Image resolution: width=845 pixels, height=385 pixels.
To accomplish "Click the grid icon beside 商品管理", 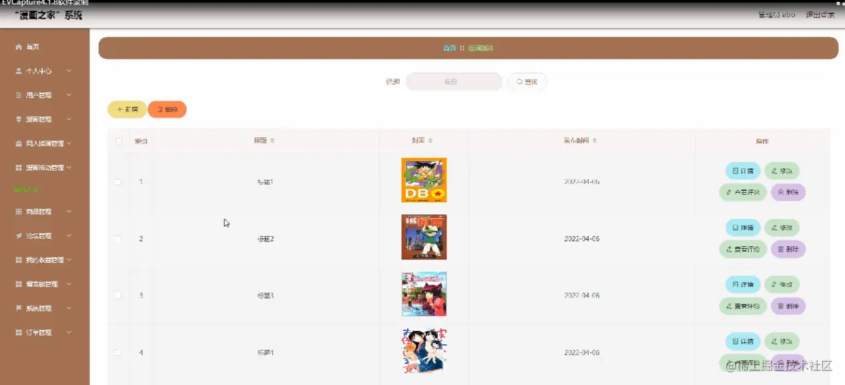I will point(19,212).
